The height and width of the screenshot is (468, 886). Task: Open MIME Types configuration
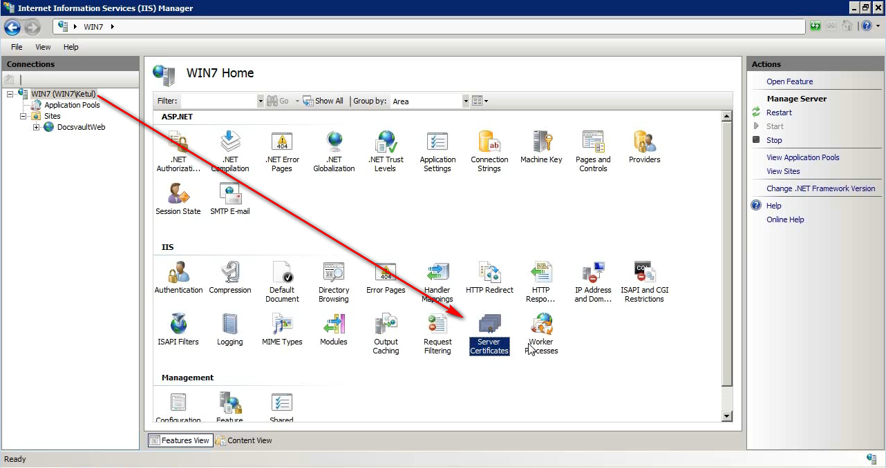(x=282, y=330)
